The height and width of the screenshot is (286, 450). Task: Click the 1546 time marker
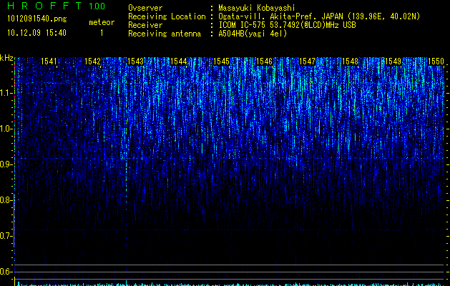[264, 61]
